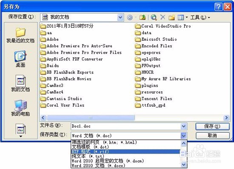Click the 我最近的文档 sidebar icon

20,35
